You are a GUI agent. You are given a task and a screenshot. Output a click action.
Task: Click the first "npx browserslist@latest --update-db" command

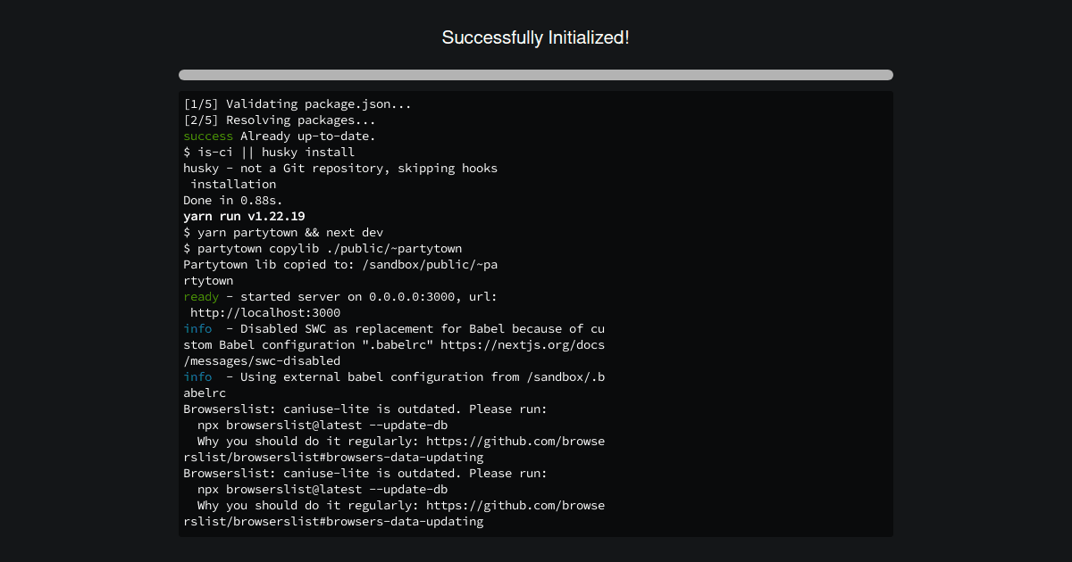click(322, 426)
